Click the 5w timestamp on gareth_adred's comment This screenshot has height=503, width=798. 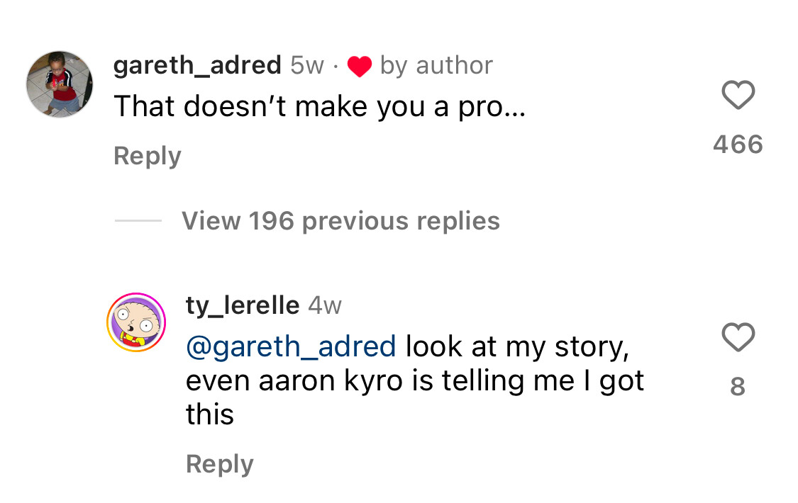coord(306,65)
